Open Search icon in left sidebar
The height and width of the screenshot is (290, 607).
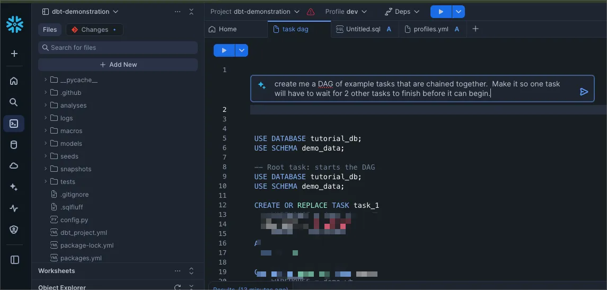coord(14,102)
